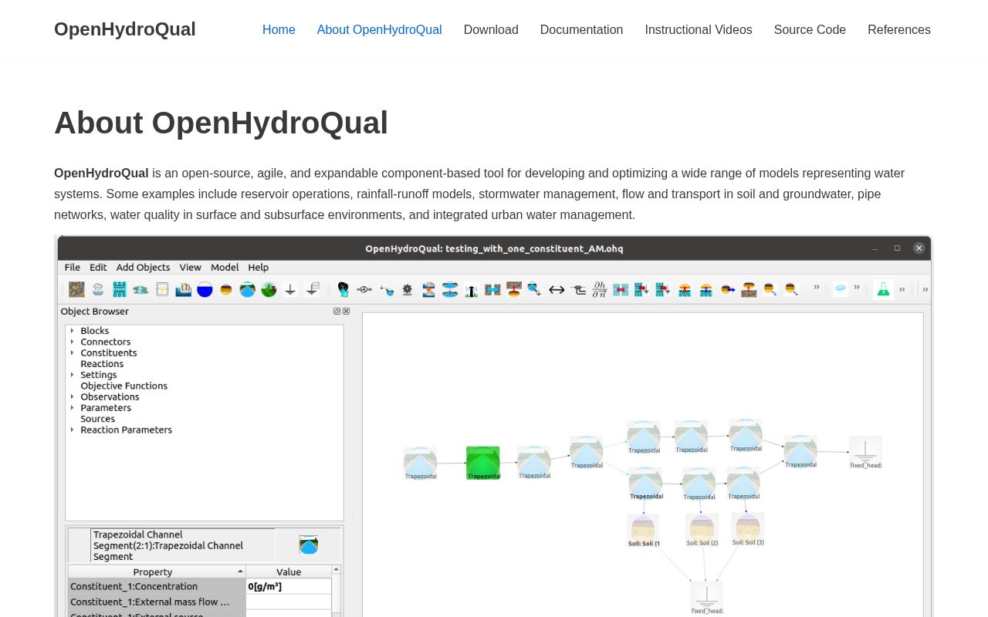Open the Add Objects menu
988x617 pixels.
tap(143, 267)
